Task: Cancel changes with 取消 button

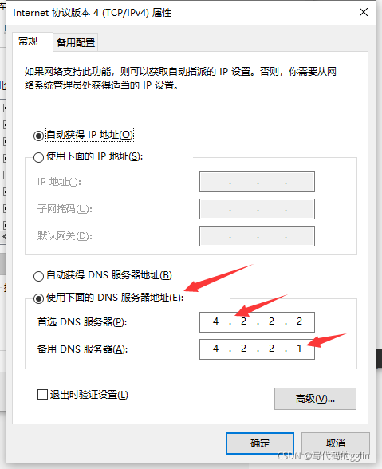Action: 336,443
